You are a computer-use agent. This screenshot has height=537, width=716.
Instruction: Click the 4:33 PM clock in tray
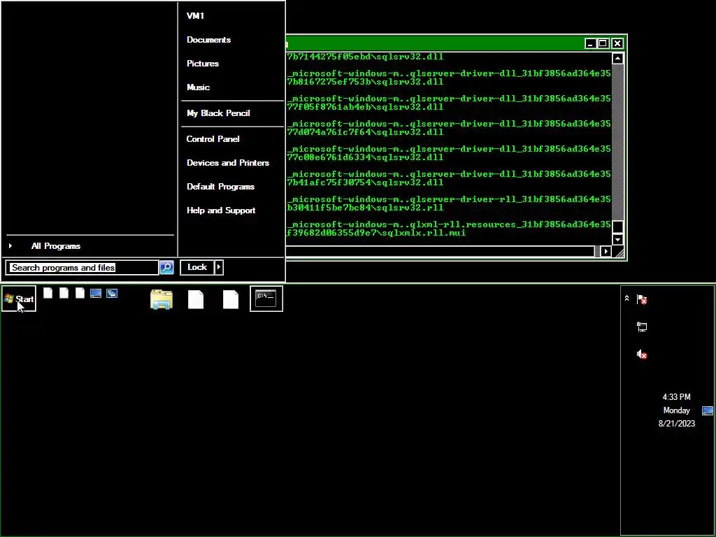pyautogui.click(x=676, y=397)
